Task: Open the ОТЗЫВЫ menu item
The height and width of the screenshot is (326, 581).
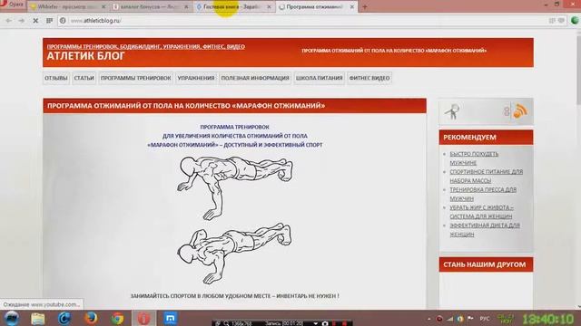Action: 56,78
